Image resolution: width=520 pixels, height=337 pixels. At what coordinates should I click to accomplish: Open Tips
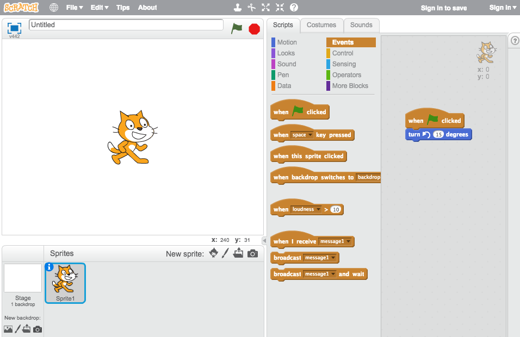[x=123, y=7]
